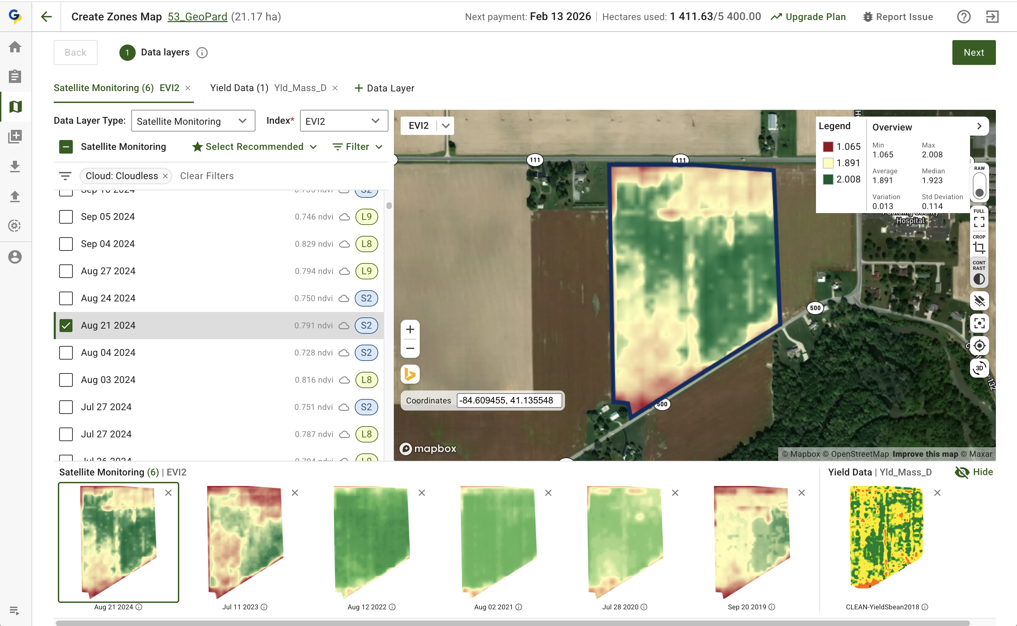Click the map crop tool icon

click(979, 248)
